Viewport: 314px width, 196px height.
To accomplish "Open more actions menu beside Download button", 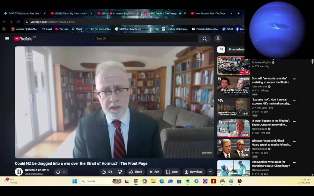I will (x=211, y=172).
